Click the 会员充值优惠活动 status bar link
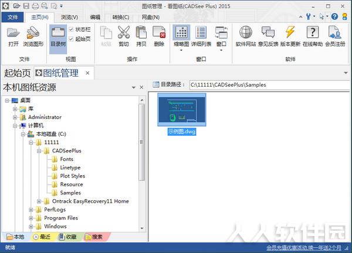Screen dimensions: 352x253 pyautogui.click(x=304, y=248)
